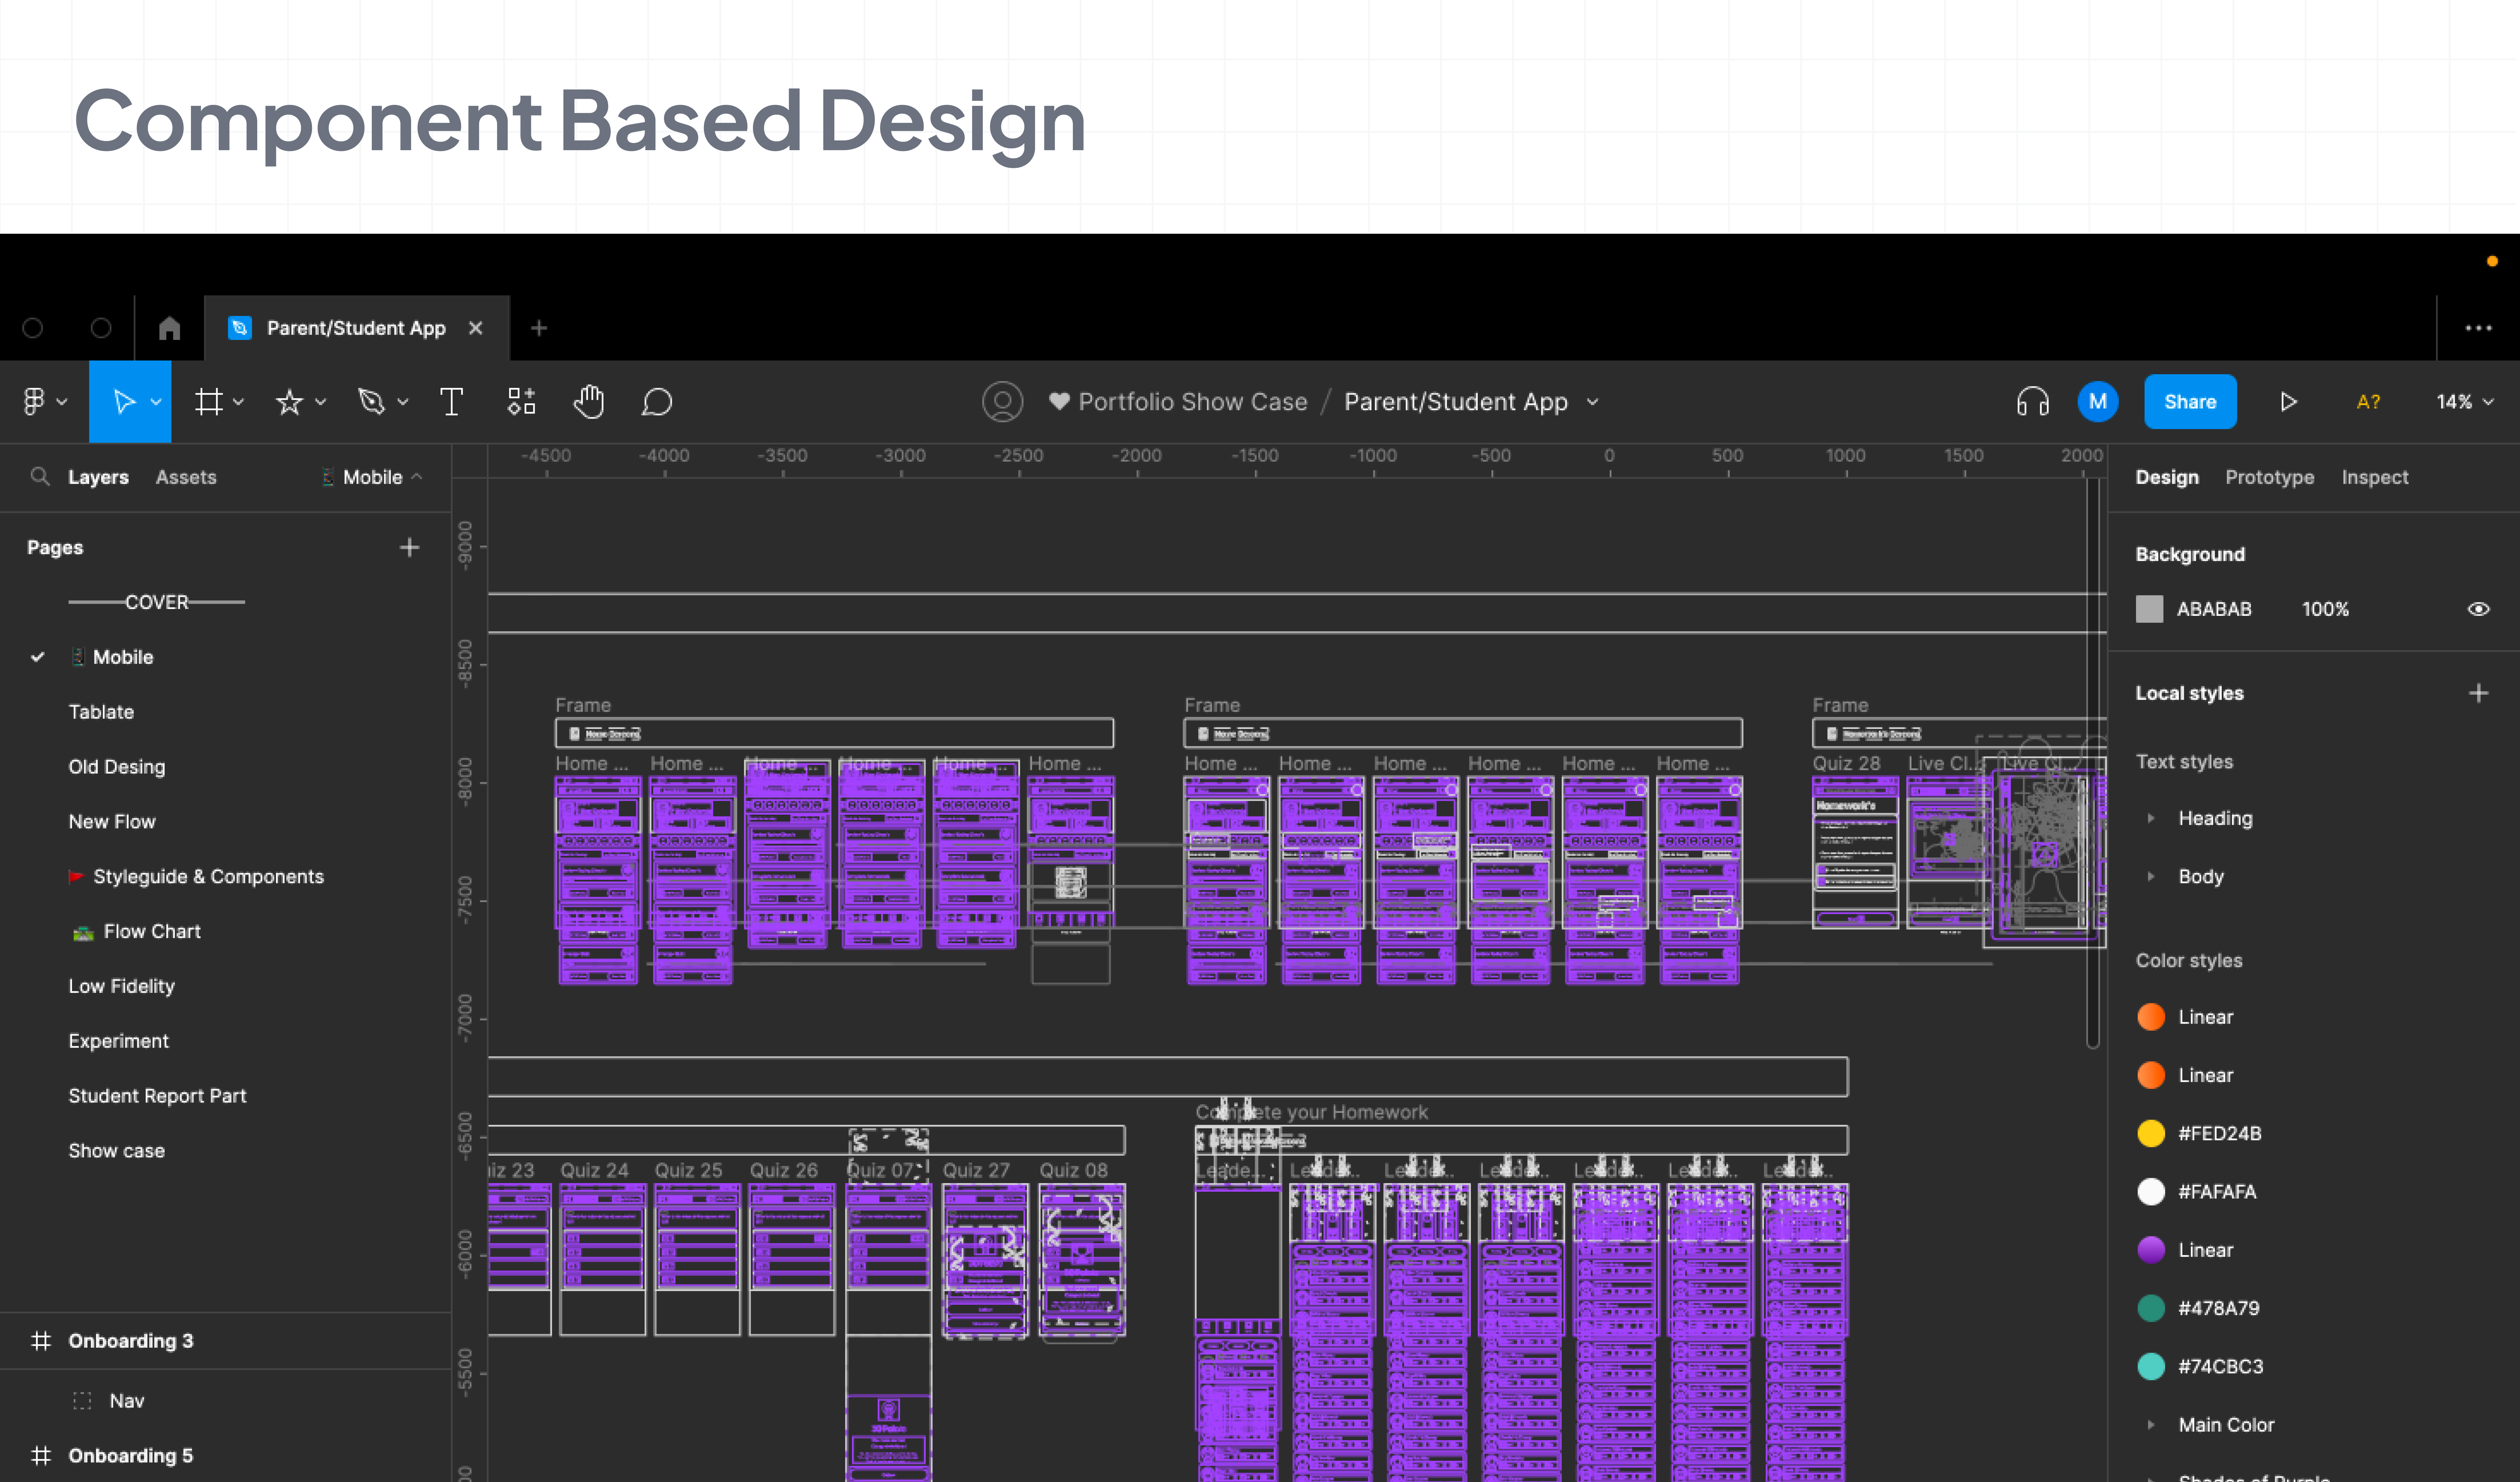Switch to the Inspect tab
2520x1482 pixels.
(x=2375, y=477)
